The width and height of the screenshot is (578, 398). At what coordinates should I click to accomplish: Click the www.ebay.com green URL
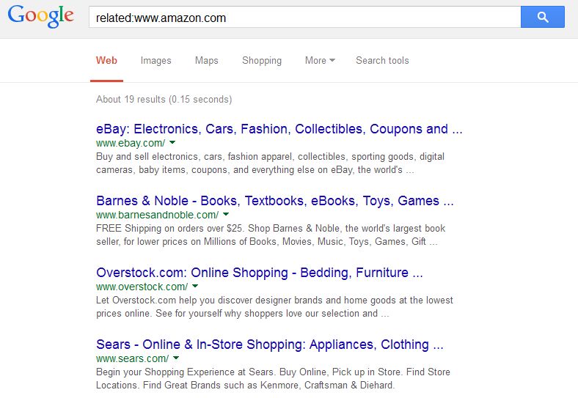click(x=131, y=143)
